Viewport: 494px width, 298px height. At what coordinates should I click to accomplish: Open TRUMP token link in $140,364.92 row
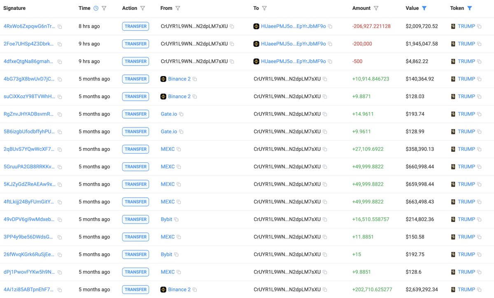pos(466,79)
